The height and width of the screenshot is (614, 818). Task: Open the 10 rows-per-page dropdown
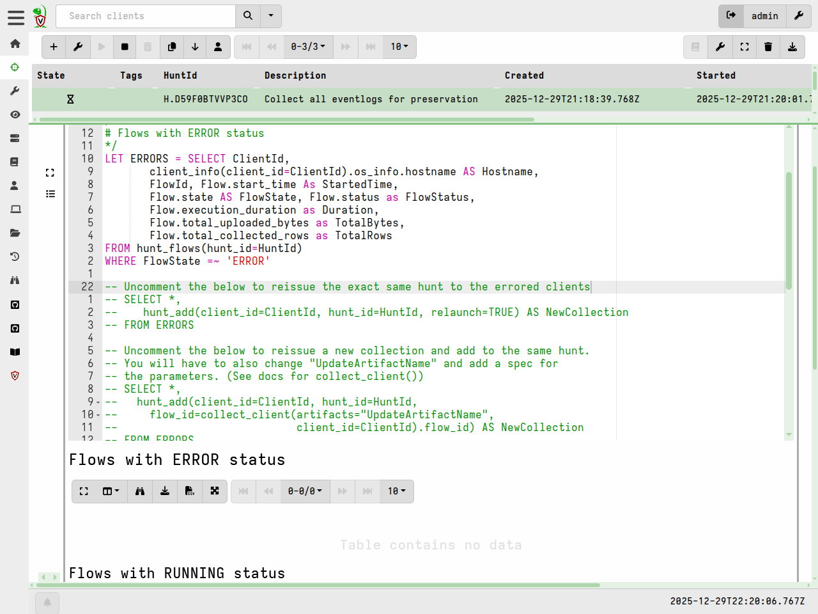coord(399,47)
